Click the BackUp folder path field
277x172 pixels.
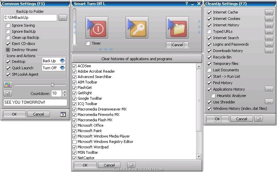point(30,18)
